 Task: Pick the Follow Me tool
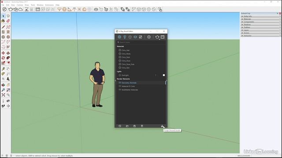click(x=8, y=58)
